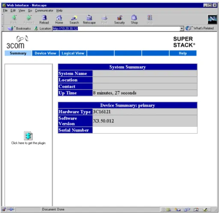Open Address Book from the component bar
Screen dimensions: 220x213
tap(196, 210)
